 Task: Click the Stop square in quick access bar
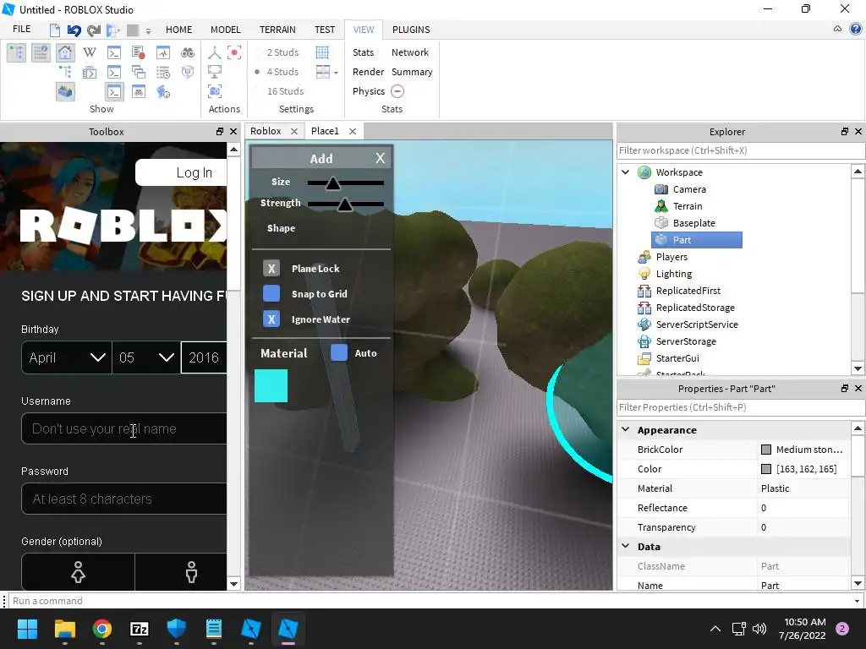point(133,30)
